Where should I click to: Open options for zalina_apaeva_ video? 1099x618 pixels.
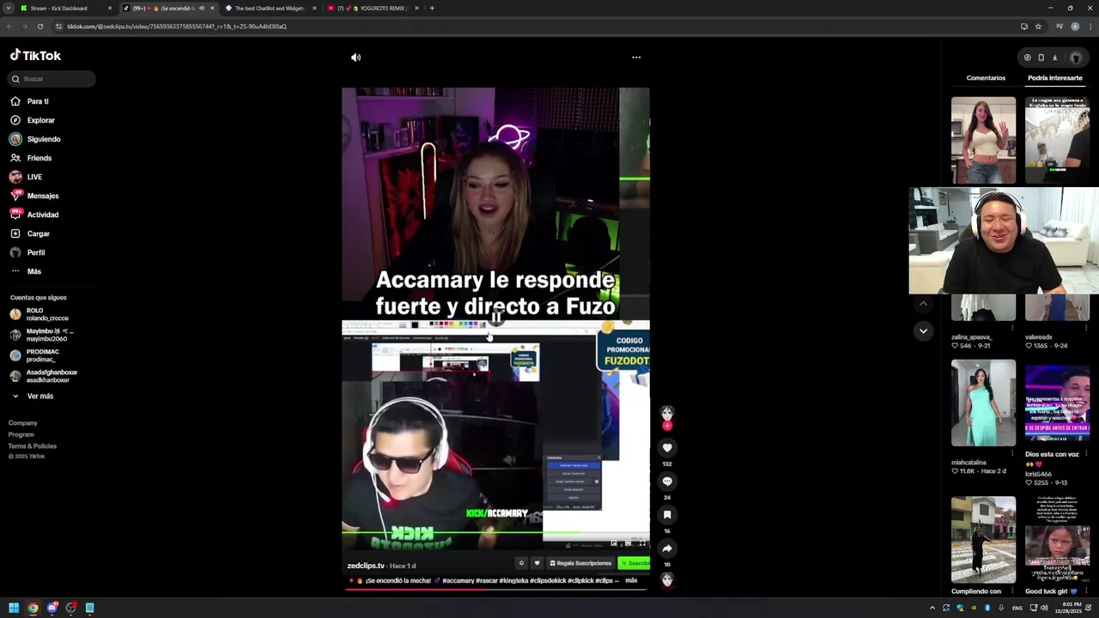(1012, 328)
